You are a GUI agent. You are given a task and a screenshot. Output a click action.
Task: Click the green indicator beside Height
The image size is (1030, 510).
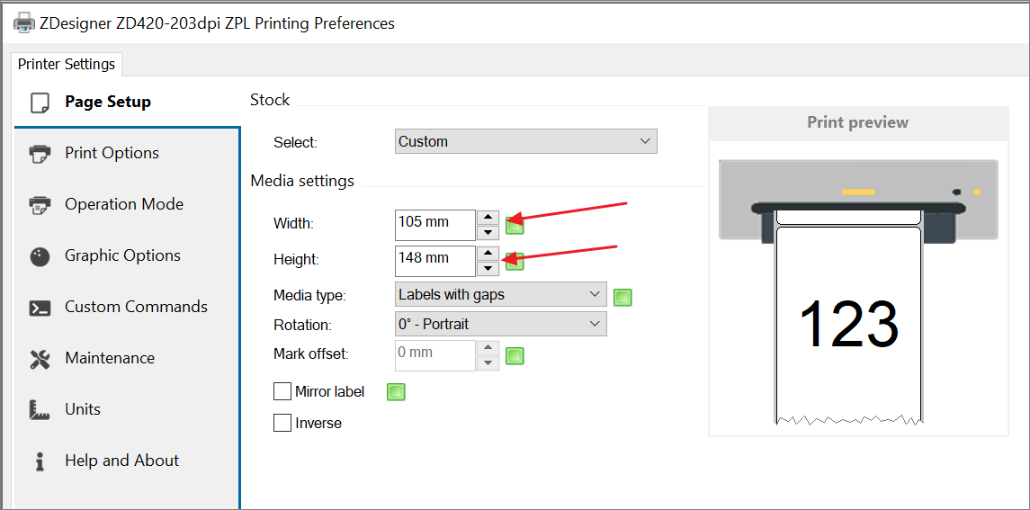pos(515,262)
